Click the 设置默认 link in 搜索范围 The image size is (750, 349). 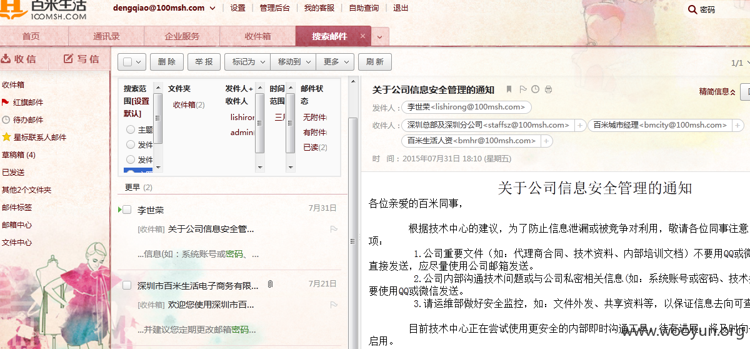(137, 107)
